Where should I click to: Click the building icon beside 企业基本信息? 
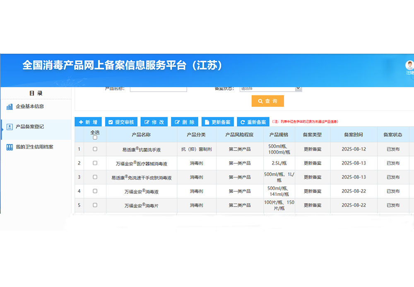pyautogui.click(x=9, y=107)
